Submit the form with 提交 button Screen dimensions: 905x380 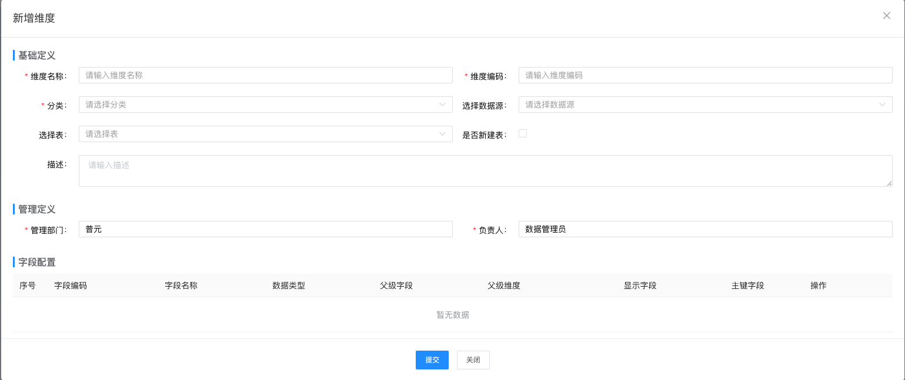coord(432,360)
